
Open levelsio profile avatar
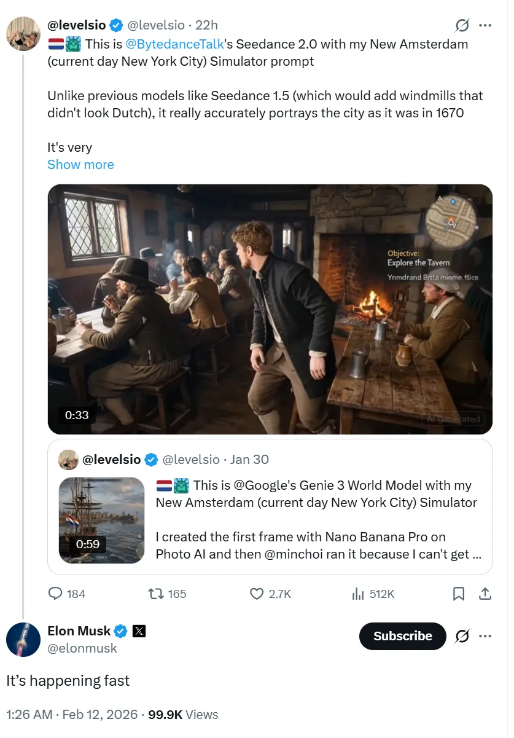coord(23,34)
